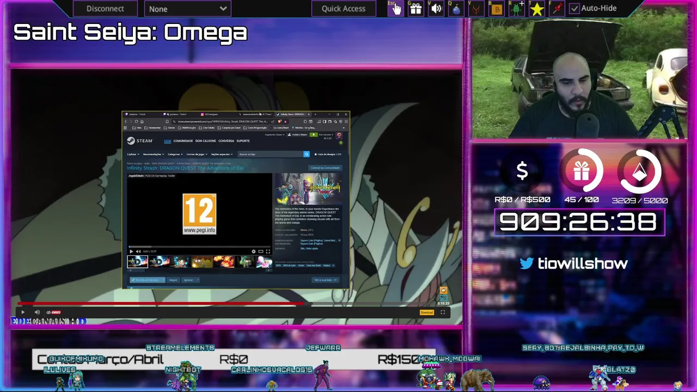Expand the Categorias store dropdown
Image resolution: width=697 pixels, height=392 pixels.
tap(175, 154)
